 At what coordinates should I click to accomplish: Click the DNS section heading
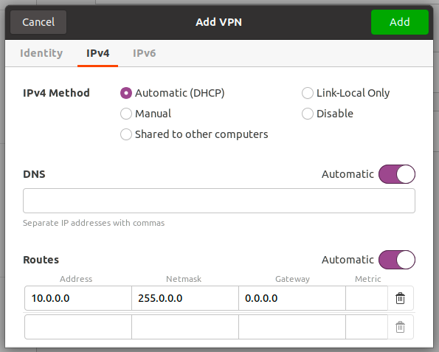click(34, 174)
